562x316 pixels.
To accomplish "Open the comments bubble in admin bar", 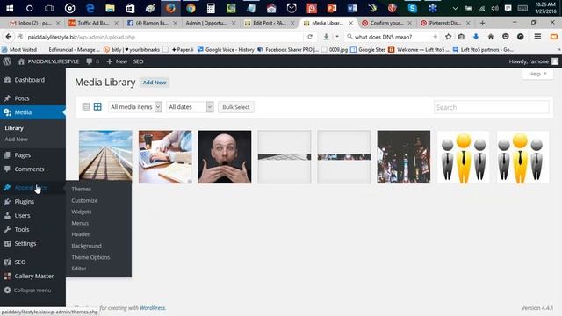I will pyautogui.click(x=92, y=61).
